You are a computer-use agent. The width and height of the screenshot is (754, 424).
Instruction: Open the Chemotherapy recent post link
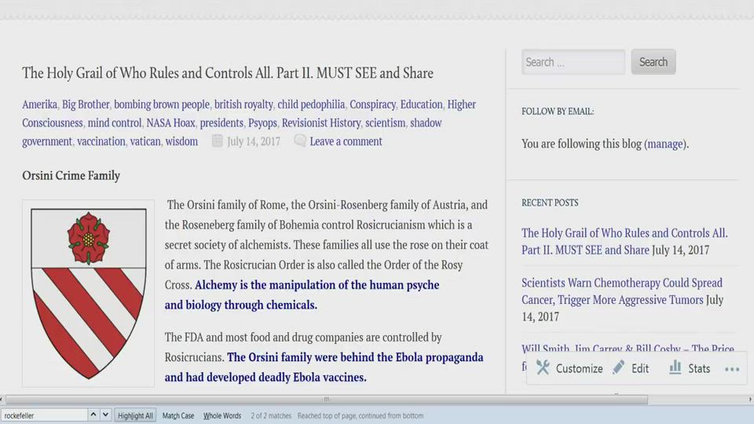click(621, 291)
